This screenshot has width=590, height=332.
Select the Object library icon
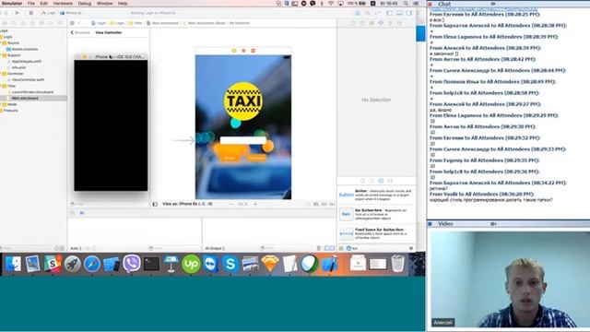[381, 181]
